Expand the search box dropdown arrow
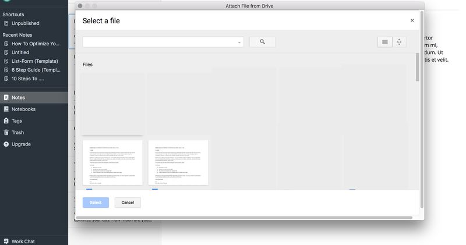Screen dimensions: 466x245 point(240,42)
